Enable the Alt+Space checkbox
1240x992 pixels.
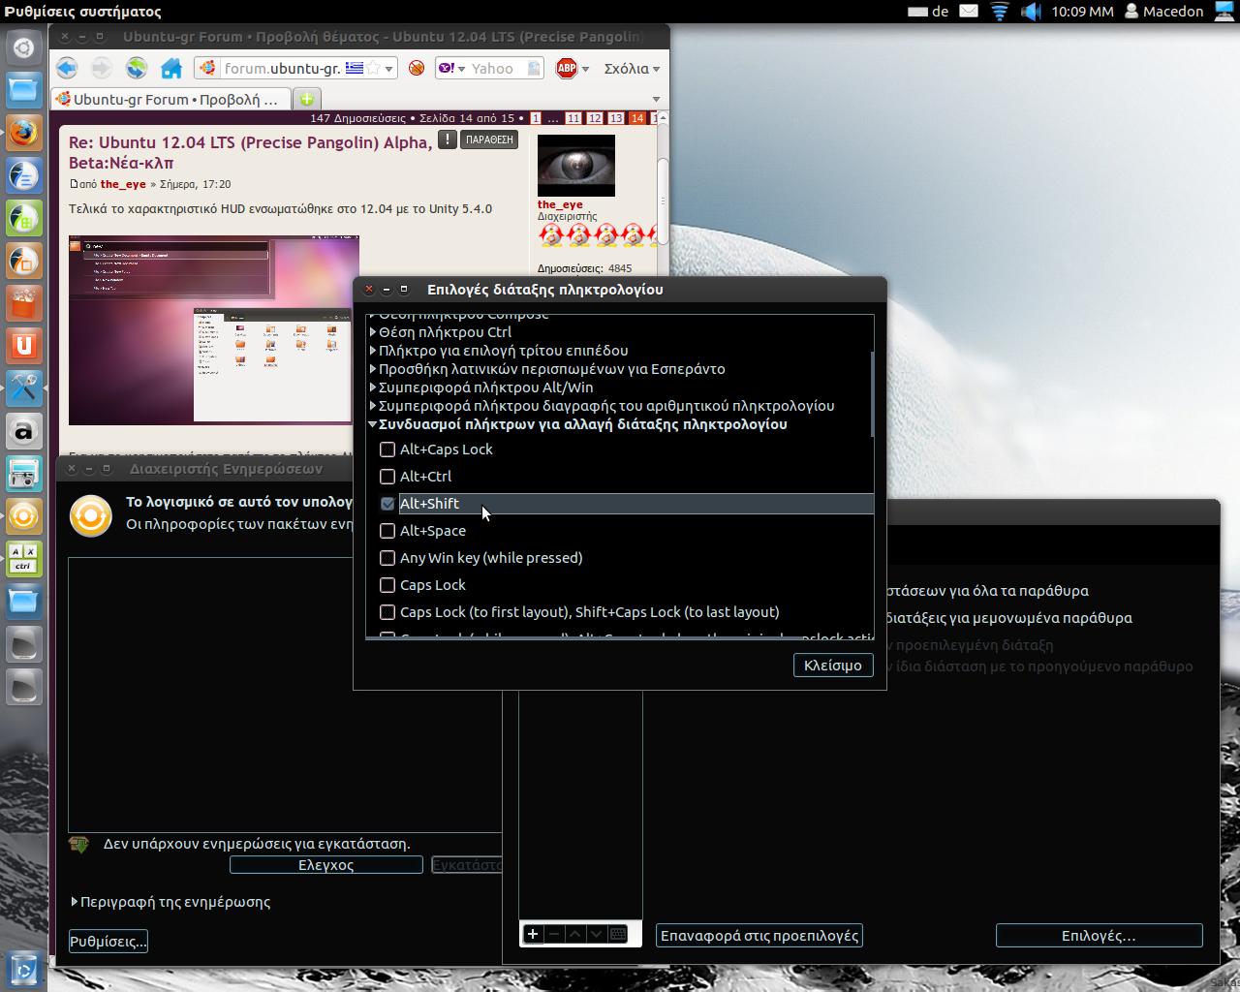click(387, 531)
